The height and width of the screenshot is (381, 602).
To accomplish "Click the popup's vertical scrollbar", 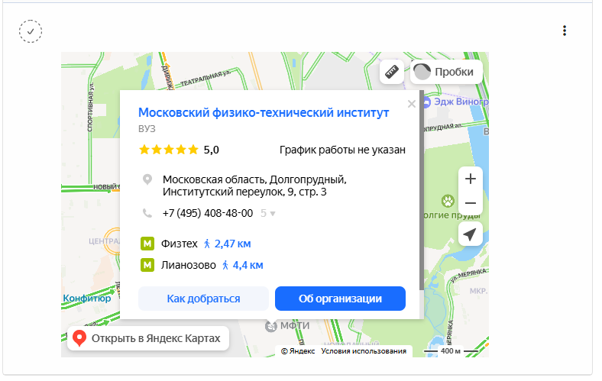I will pos(422,190).
